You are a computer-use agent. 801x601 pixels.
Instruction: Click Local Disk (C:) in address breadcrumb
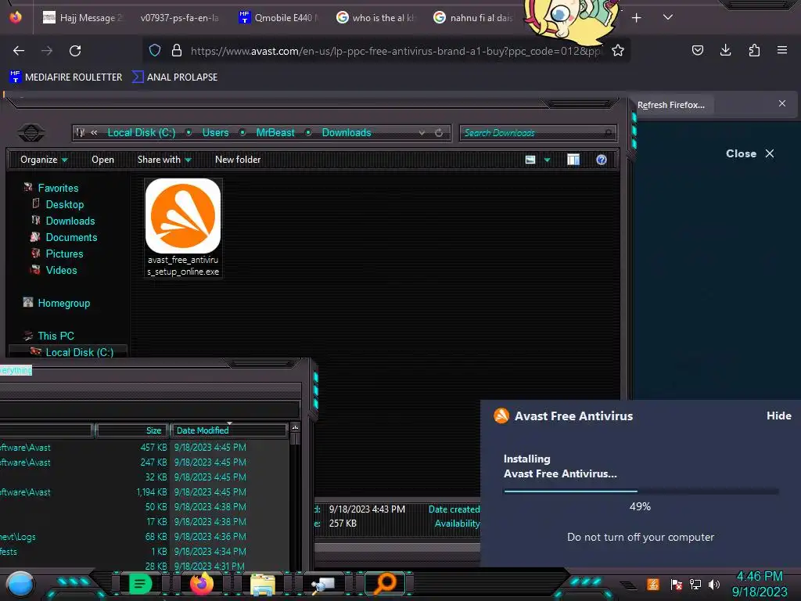click(x=142, y=133)
